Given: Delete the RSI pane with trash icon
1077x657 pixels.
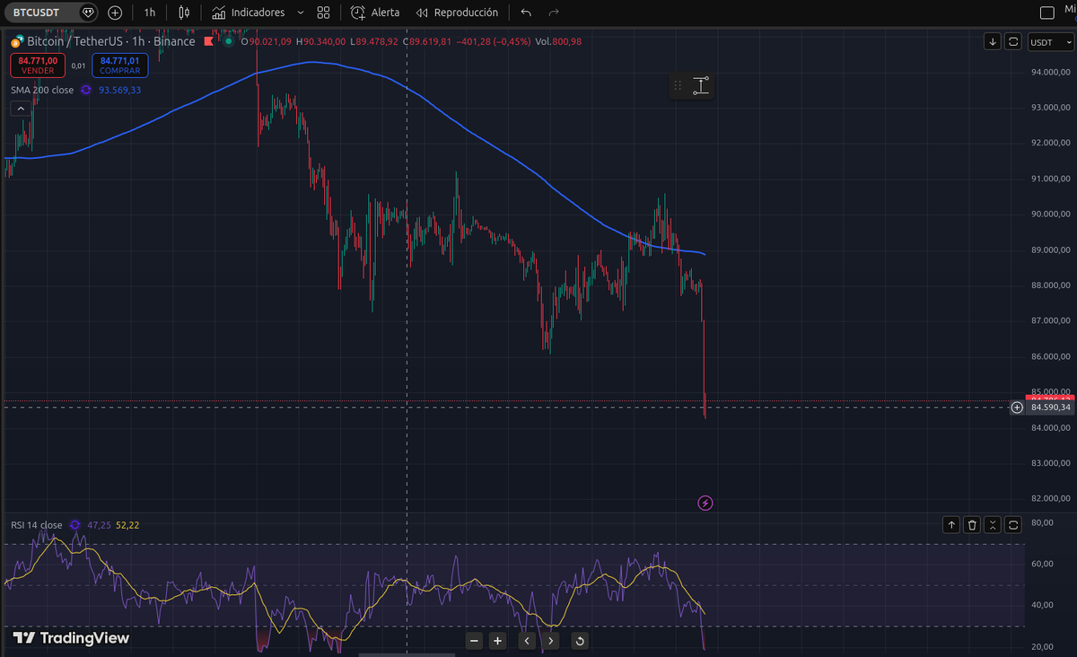Looking at the screenshot, I should coord(972,525).
